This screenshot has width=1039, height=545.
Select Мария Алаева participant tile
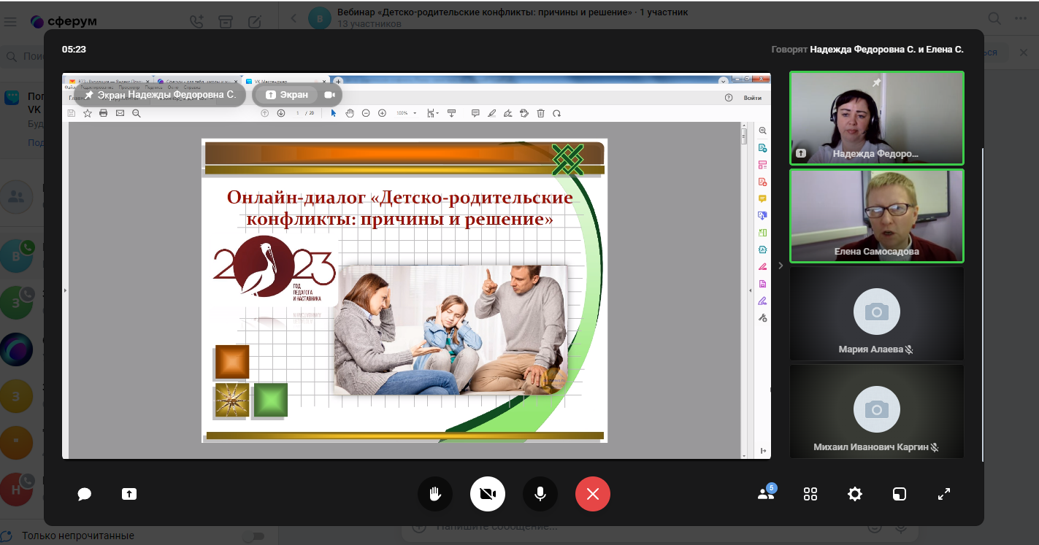tap(876, 314)
